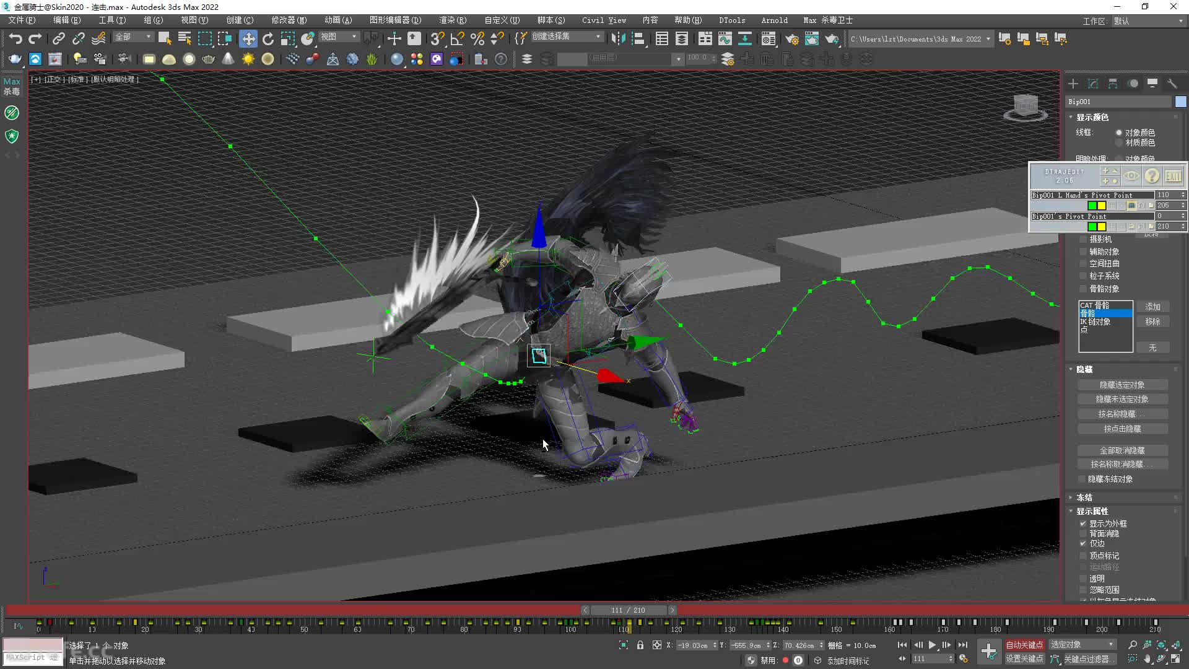The height and width of the screenshot is (669, 1189).
Task: Expand the 冻结 rollout
Action: (1084, 497)
